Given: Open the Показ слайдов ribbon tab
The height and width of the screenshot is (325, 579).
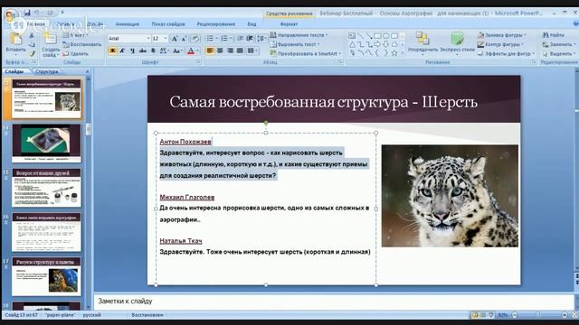Looking at the screenshot, I should tap(168, 24).
